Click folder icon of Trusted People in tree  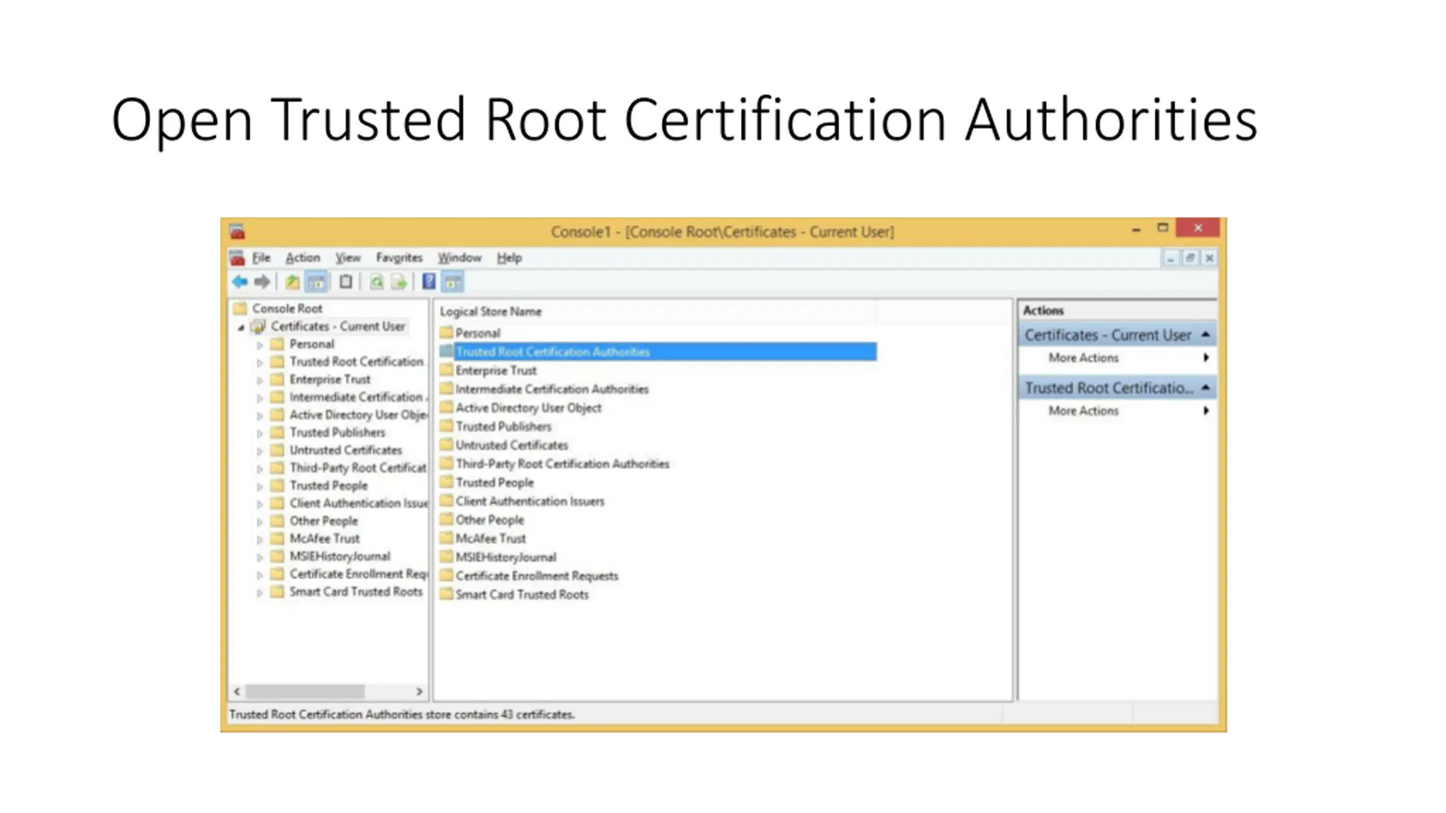[x=277, y=485]
